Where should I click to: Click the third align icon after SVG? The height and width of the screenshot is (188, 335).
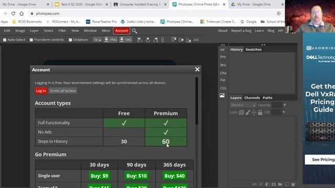pos(155,40)
